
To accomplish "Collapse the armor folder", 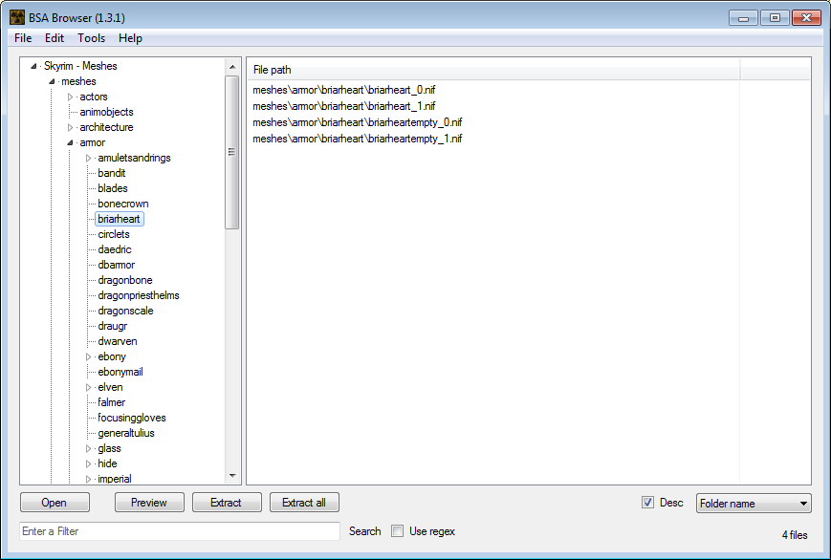I will point(70,142).
